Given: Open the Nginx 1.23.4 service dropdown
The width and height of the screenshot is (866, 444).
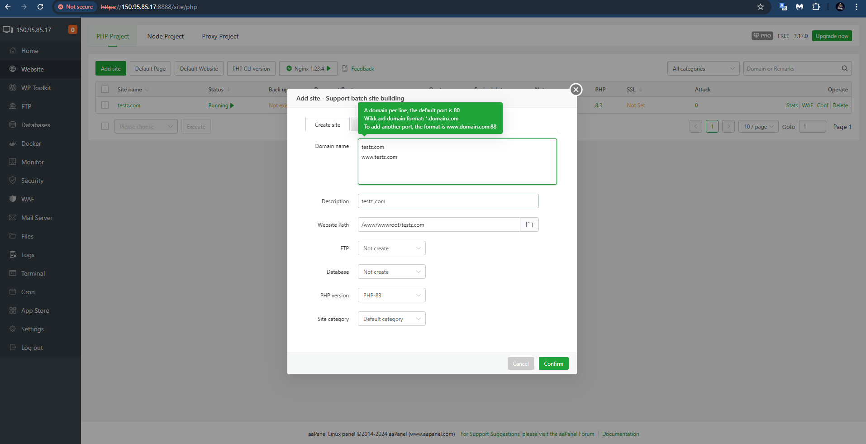Looking at the screenshot, I should tap(308, 68).
